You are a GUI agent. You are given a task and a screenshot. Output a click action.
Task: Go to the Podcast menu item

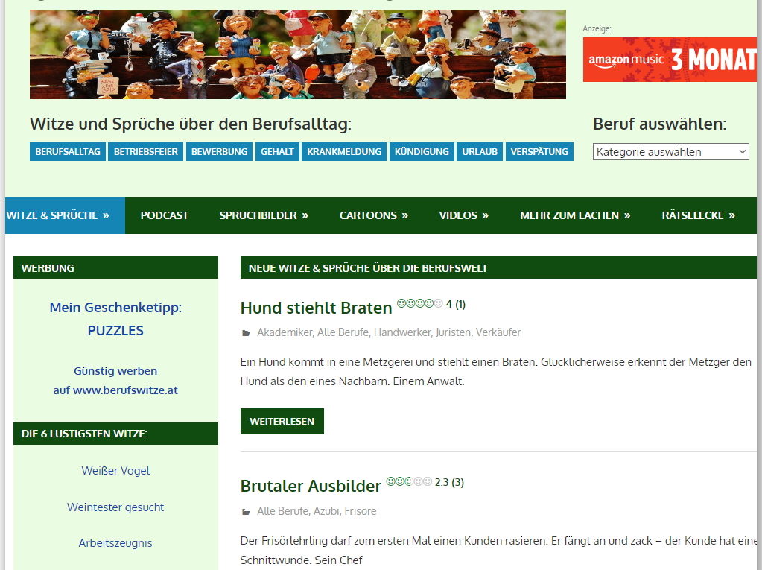coord(165,216)
